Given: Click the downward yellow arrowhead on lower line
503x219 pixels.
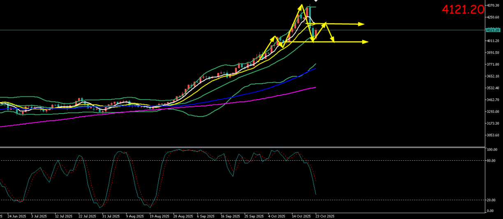Looking at the screenshot, I should click(333, 41).
